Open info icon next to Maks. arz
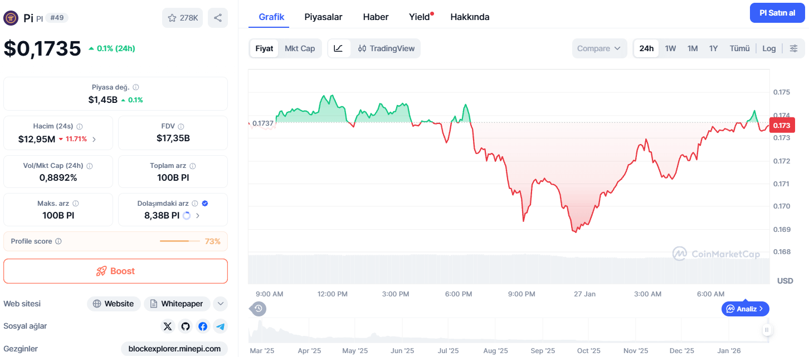Screen dimensions: 809x357 point(76,204)
